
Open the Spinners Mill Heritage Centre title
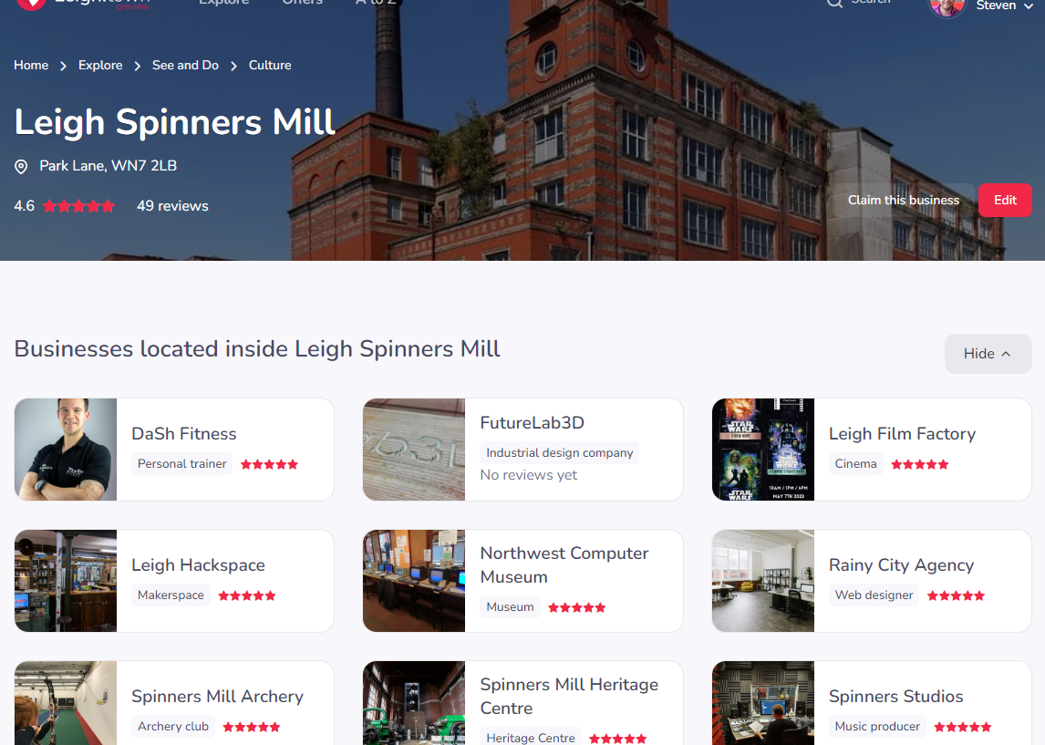click(x=569, y=697)
